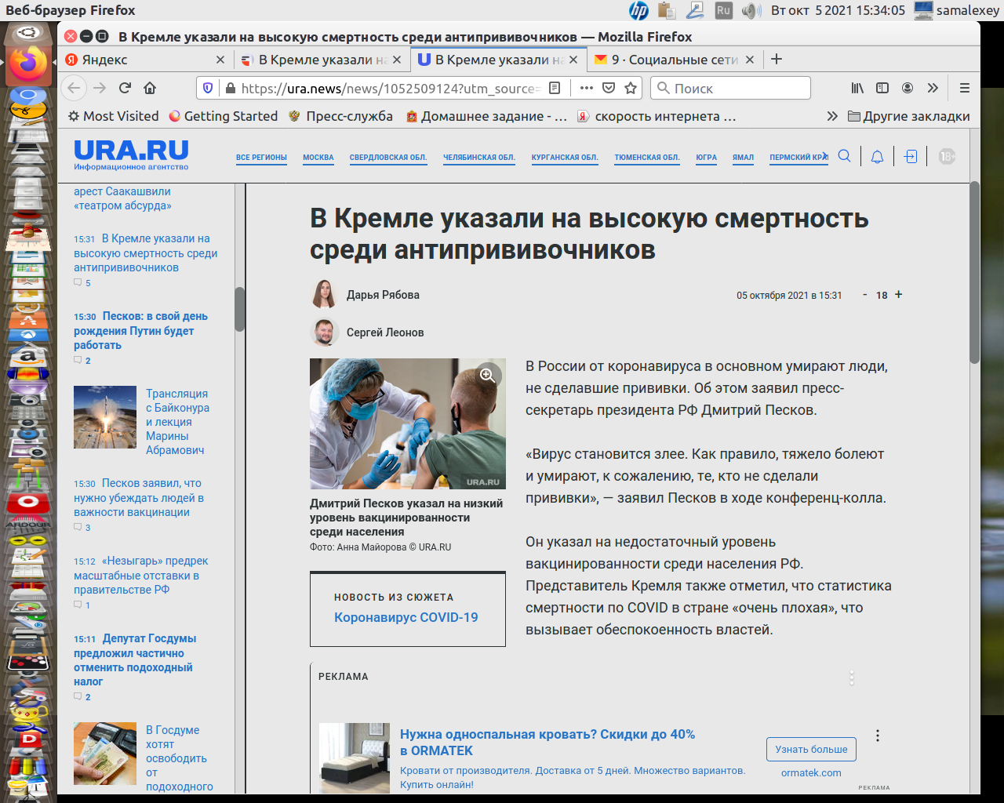This screenshot has width=1004, height=803.
Task: Select СВЕРДЛОВСКАЯ ОБЛ. menu item
Action: click(388, 158)
